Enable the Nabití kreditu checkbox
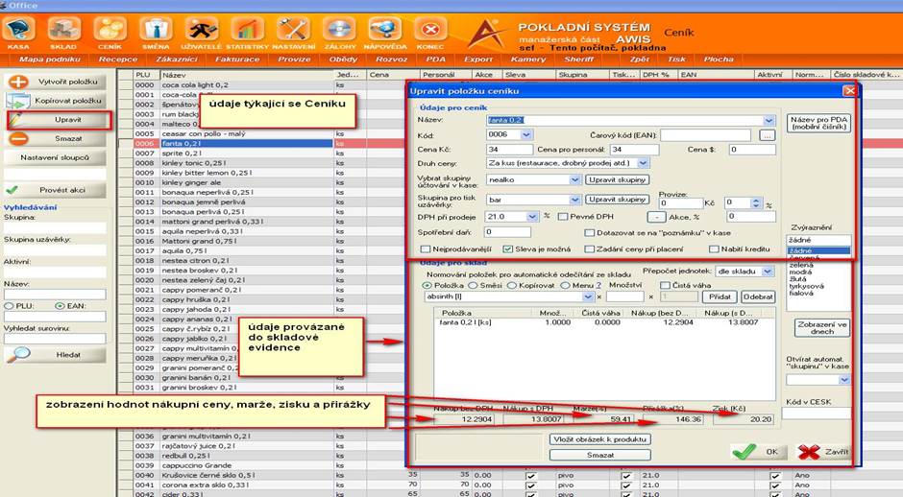 pos(714,249)
